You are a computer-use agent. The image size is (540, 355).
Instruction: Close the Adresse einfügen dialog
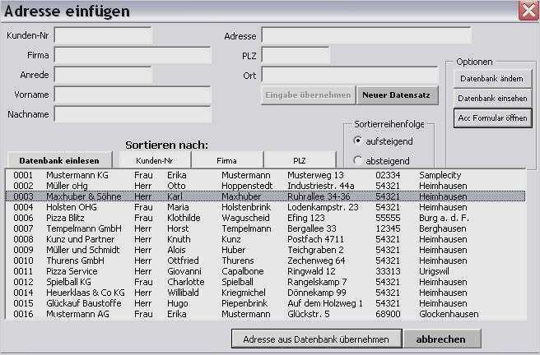(x=528, y=11)
